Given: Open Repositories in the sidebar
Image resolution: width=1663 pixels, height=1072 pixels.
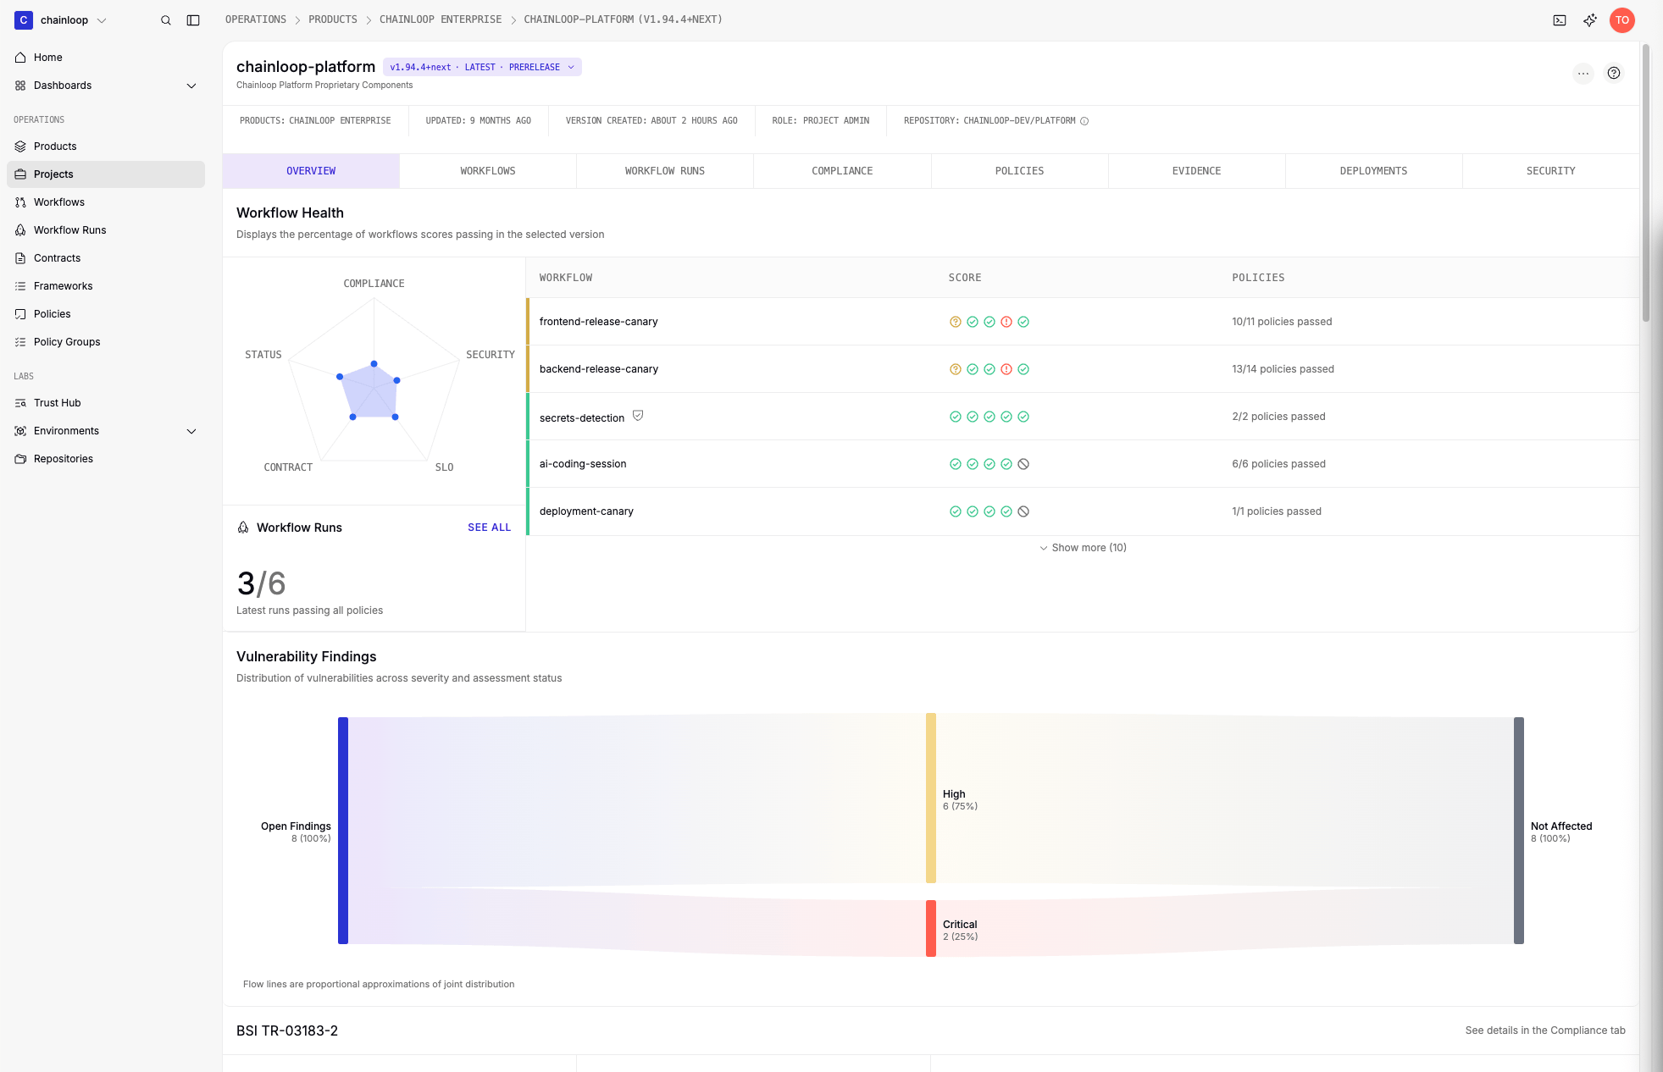Looking at the screenshot, I should (x=106, y=459).
